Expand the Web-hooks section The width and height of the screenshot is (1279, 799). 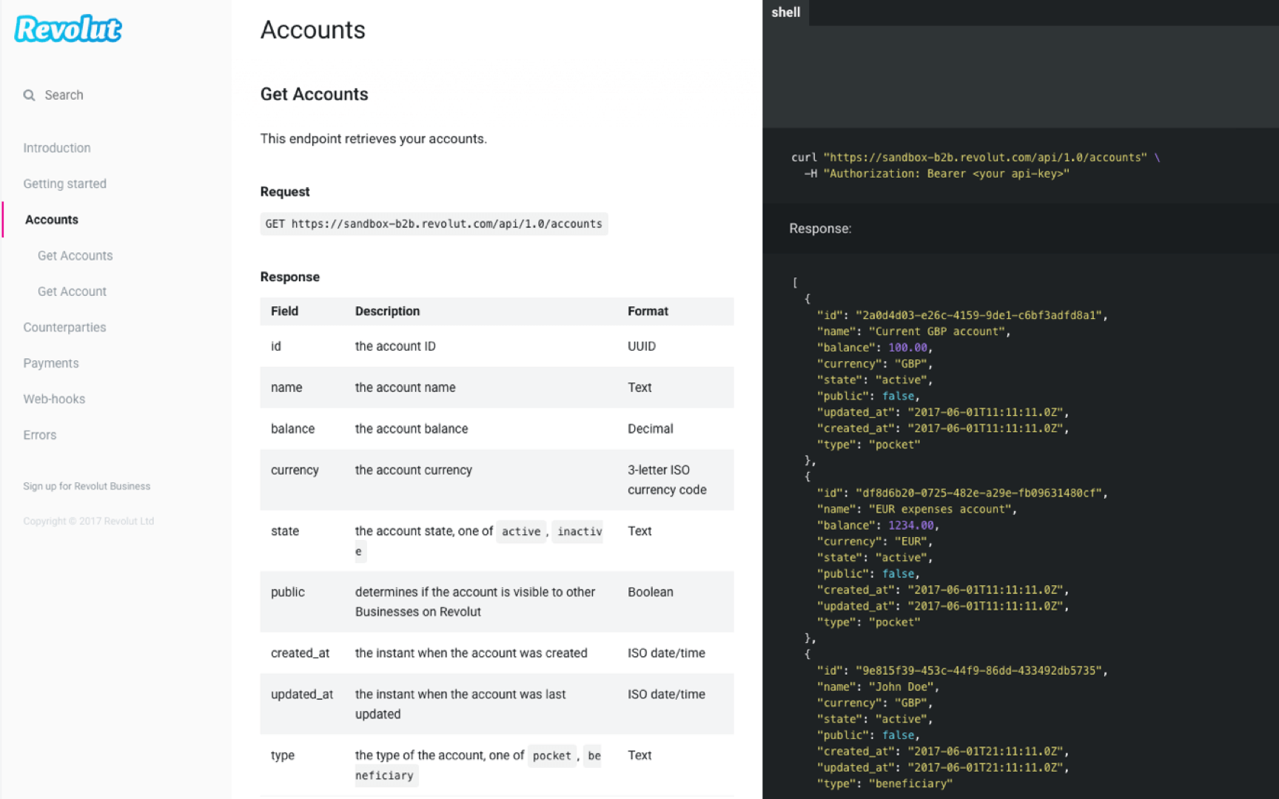point(54,399)
